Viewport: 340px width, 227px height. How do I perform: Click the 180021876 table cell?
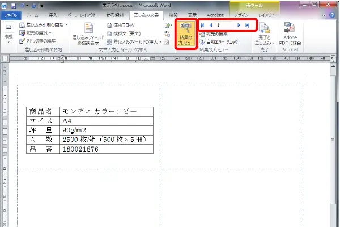tap(107, 149)
